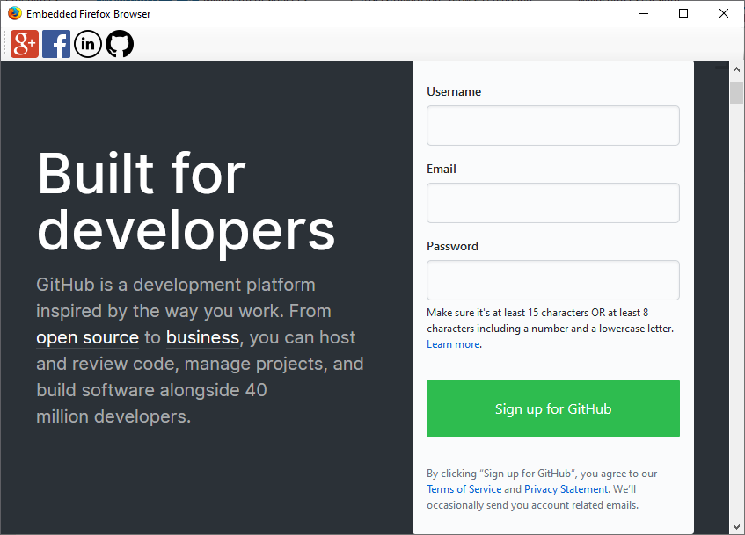Minimize the Embedded Firefox Browser window

point(643,13)
